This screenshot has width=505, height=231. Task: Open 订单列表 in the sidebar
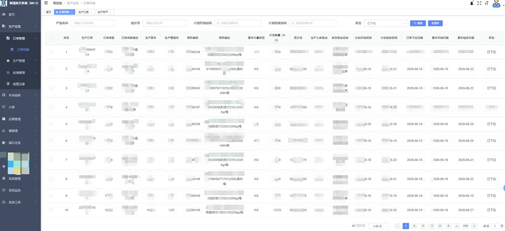(23, 50)
